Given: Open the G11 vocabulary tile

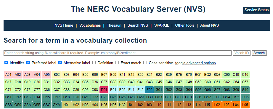Looking at the screenshot, I should 8,97.
